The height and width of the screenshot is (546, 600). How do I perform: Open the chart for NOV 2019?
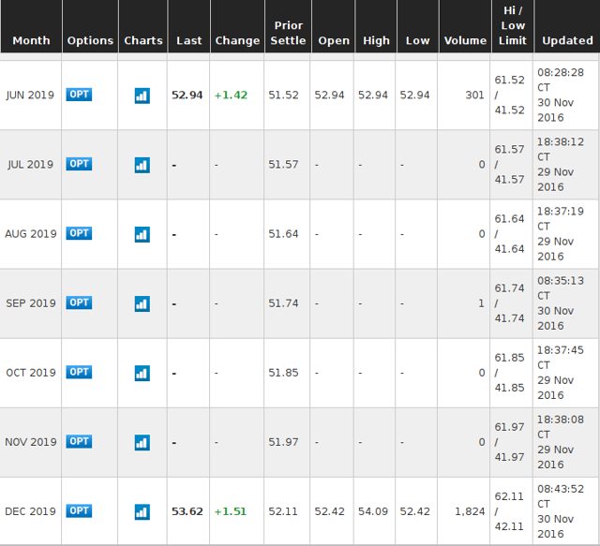(x=142, y=443)
